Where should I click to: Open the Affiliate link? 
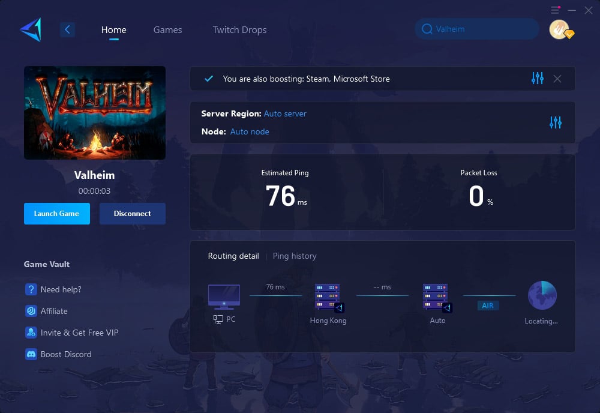[x=54, y=311]
